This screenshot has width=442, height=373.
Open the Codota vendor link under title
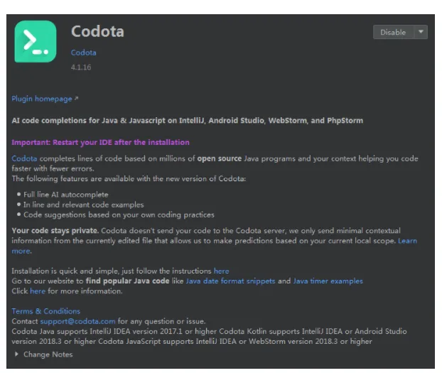[x=83, y=53]
